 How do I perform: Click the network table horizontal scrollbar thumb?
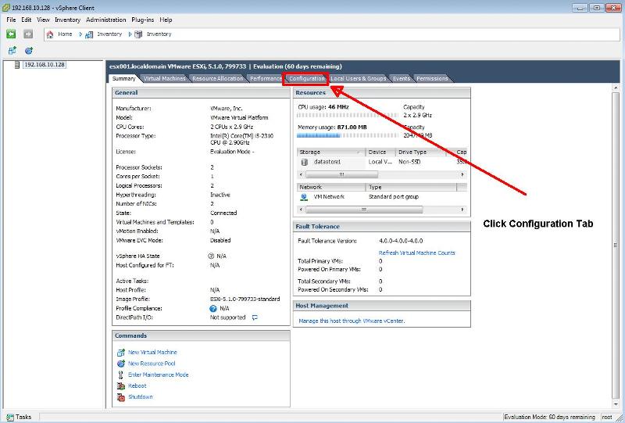pos(364,210)
